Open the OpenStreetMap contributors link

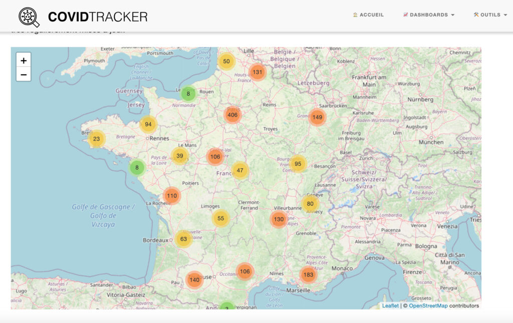click(428, 305)
